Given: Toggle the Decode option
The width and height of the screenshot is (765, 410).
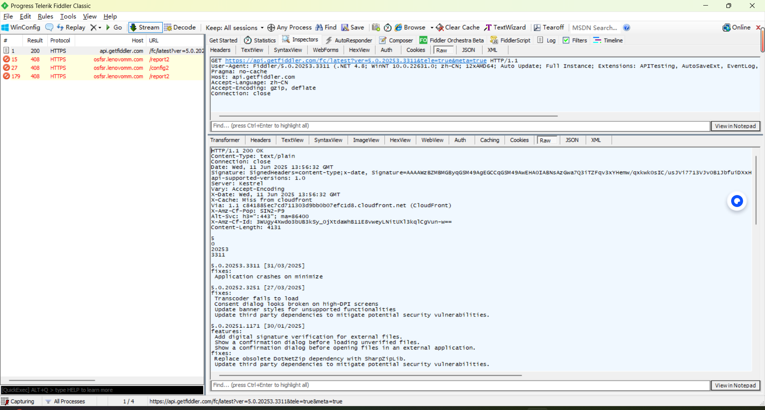Looking at the screenshot, I should [180, 27].
